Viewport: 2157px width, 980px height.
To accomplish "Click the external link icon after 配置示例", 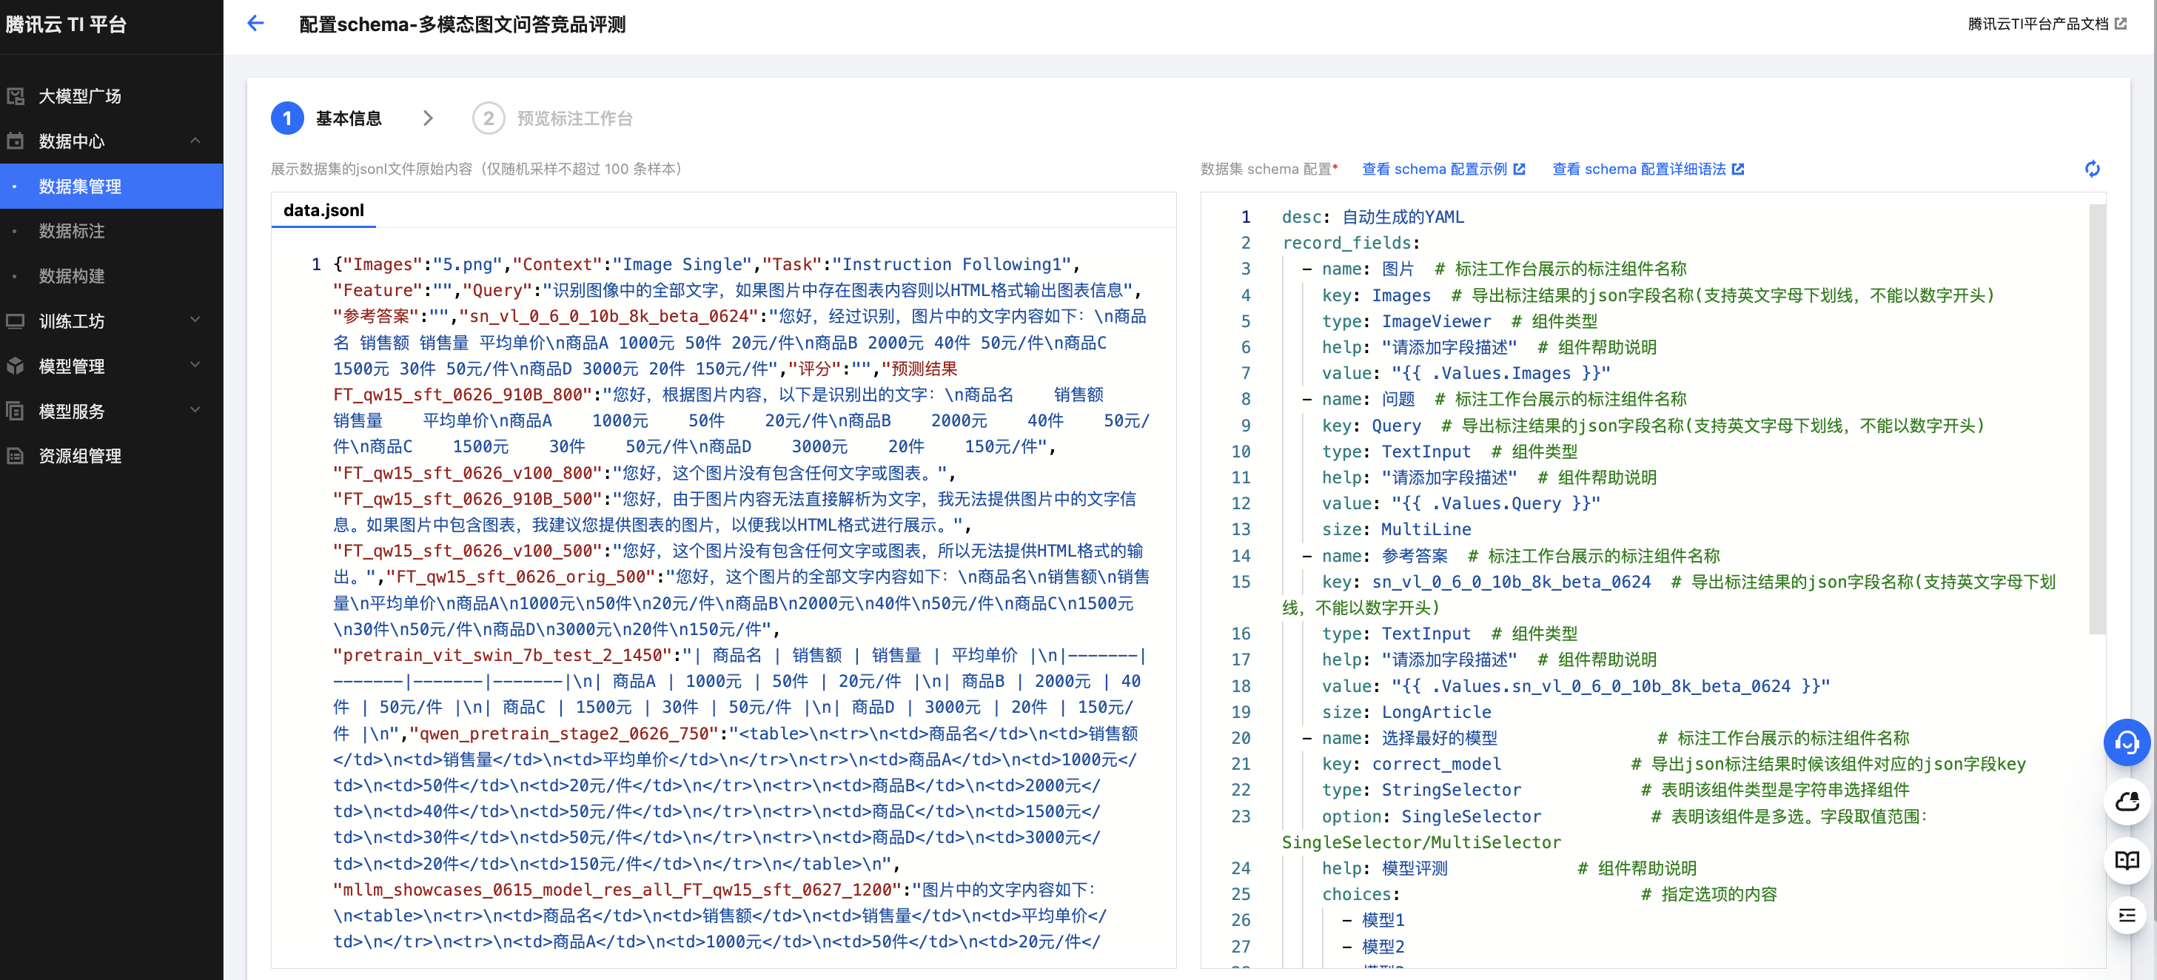I will pos(1520,170).
